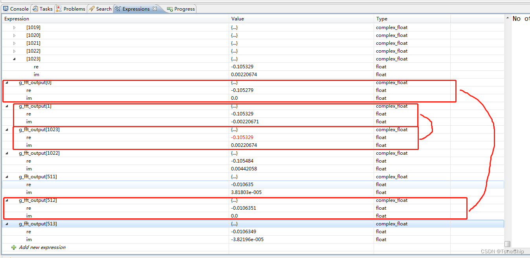
Task: Collapse g_fft_output[511] expression
Action: coord(7,177)
